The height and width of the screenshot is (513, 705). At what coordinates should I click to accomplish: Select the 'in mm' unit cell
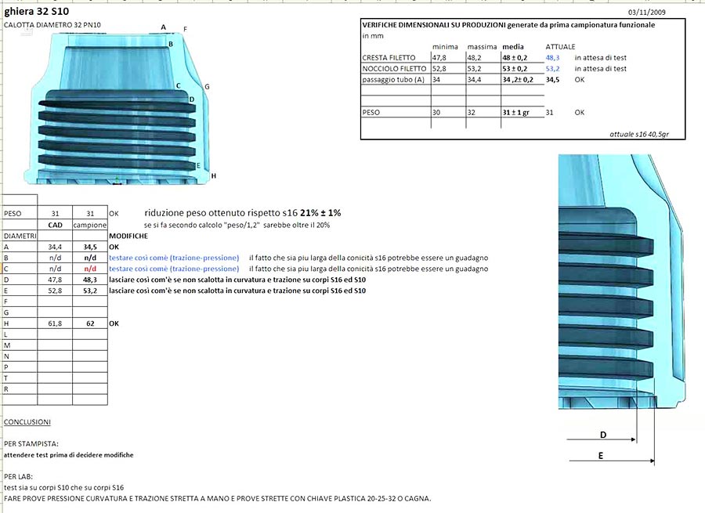coord(373,35)
